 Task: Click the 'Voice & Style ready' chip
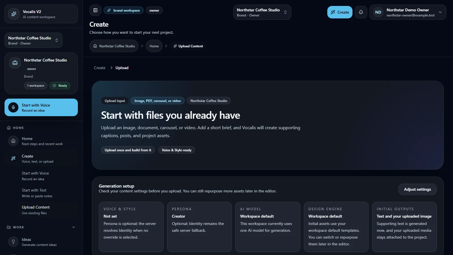click(177, 150)
